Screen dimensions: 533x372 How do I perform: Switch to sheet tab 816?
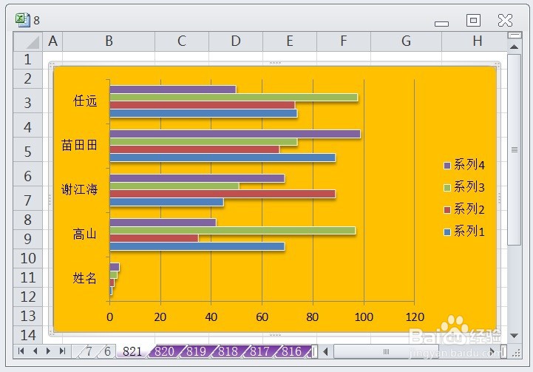[292, 351]
